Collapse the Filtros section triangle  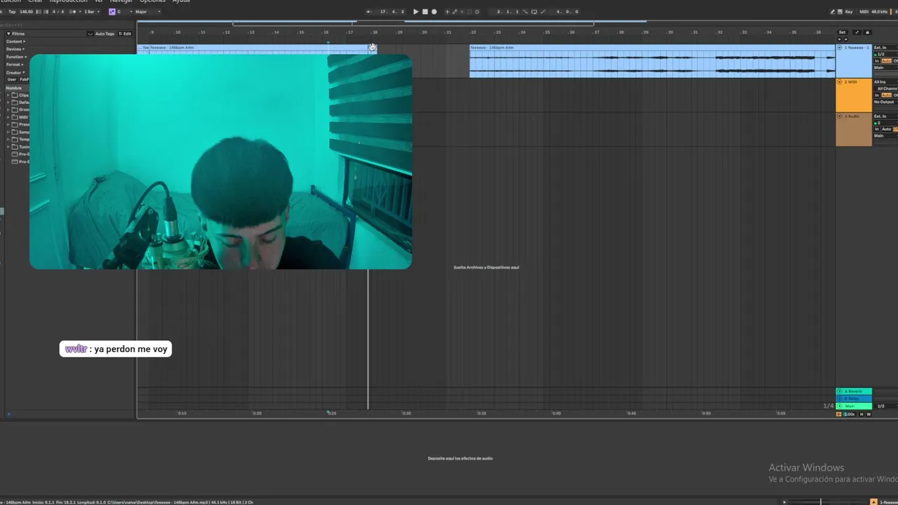coord(8,34)
